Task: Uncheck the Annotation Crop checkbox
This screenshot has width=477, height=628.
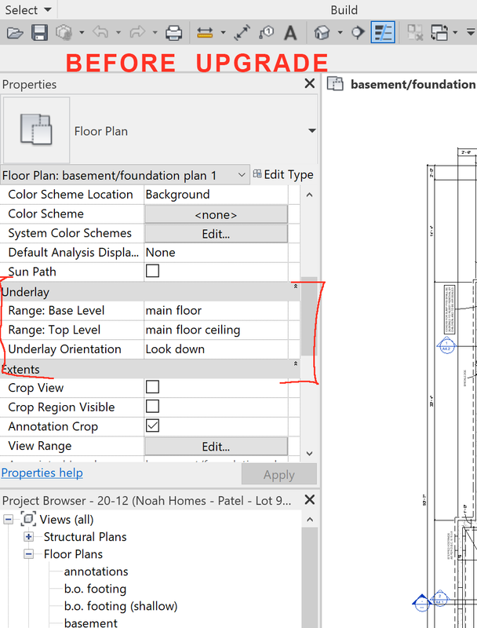Action: pos(152,425)
